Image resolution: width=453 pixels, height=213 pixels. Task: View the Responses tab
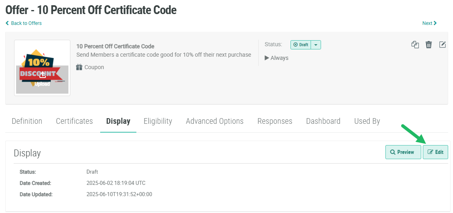point(275,121)
